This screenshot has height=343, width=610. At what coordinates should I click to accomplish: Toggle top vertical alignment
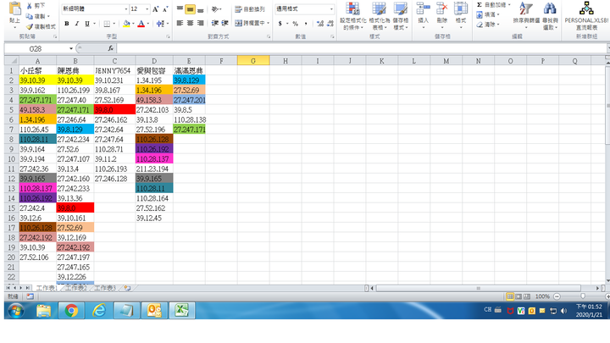coord(180,9)
